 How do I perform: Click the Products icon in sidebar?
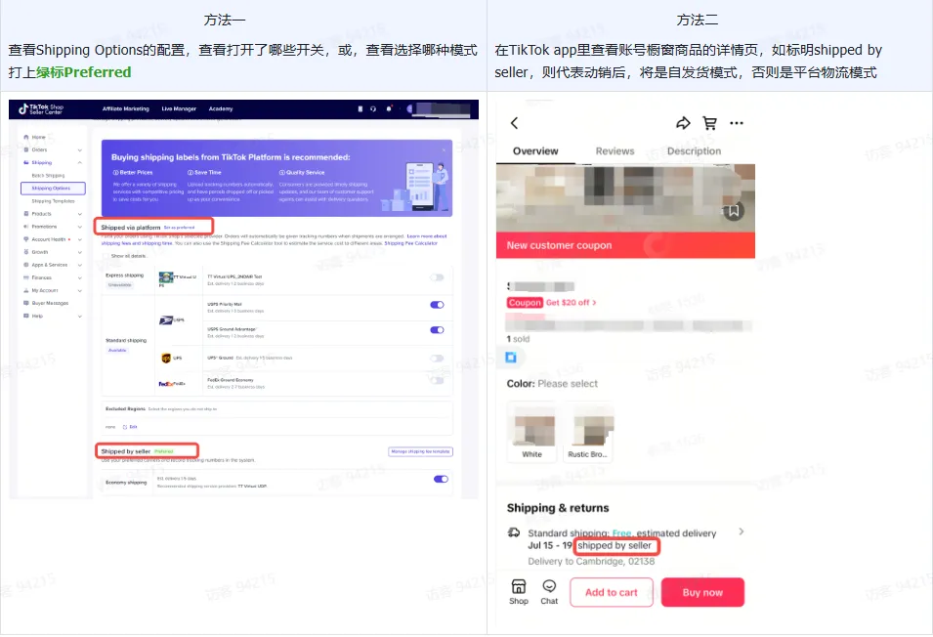pos(26,214)
